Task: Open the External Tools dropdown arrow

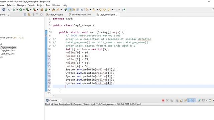Action: pyautogui.click(x=37, y=10)
